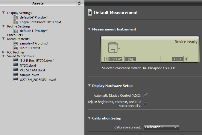
Task: Click the Assets panel refresh icon
Action: coord(79,3)
